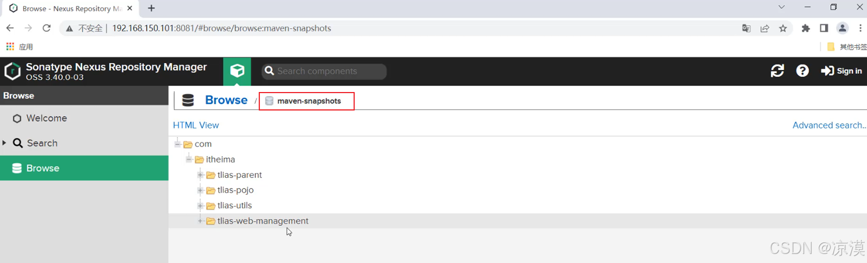Select the com tree item
The width and height of the screenshot is (867, 263).
pyautogui.click(x=203, y=144)
